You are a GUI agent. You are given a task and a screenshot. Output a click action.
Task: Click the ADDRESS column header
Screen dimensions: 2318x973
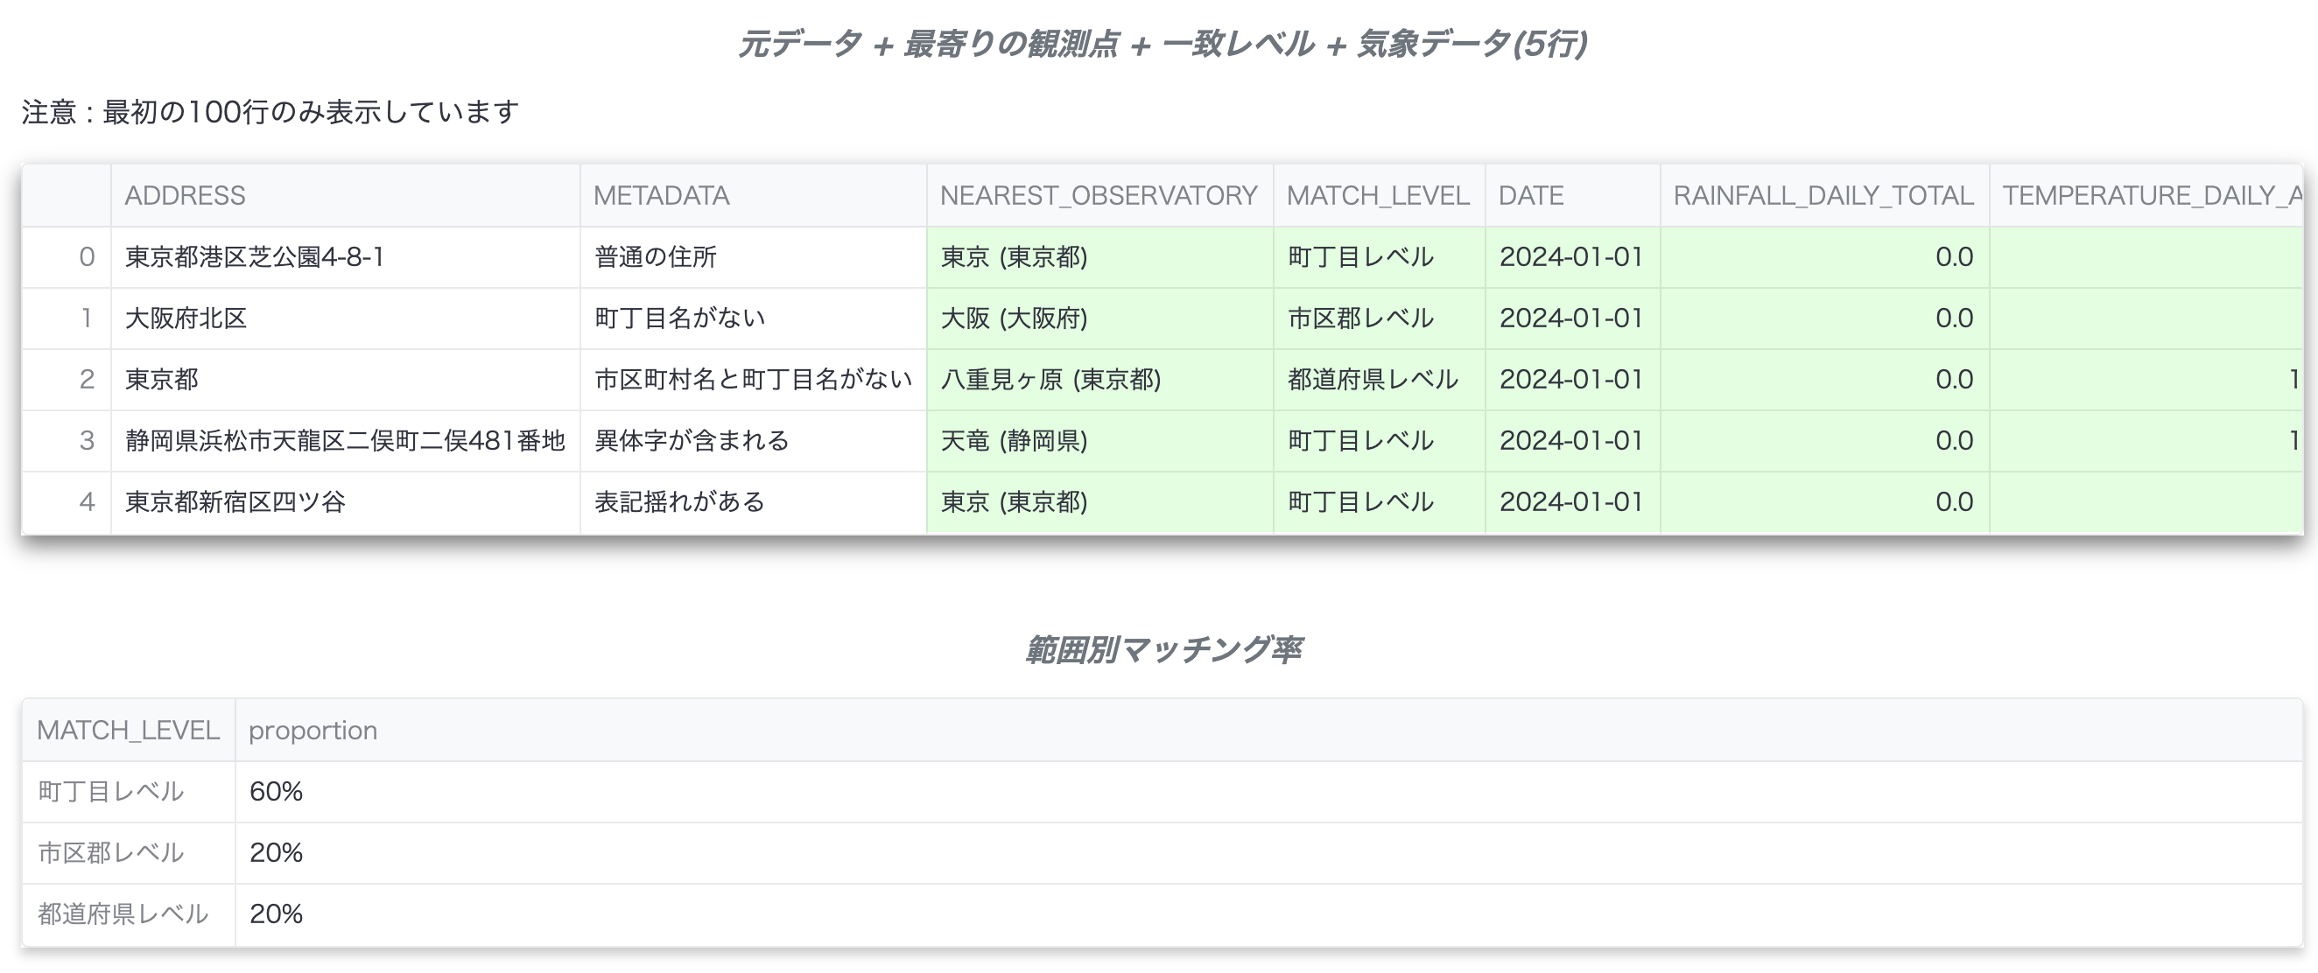[346, 195]
